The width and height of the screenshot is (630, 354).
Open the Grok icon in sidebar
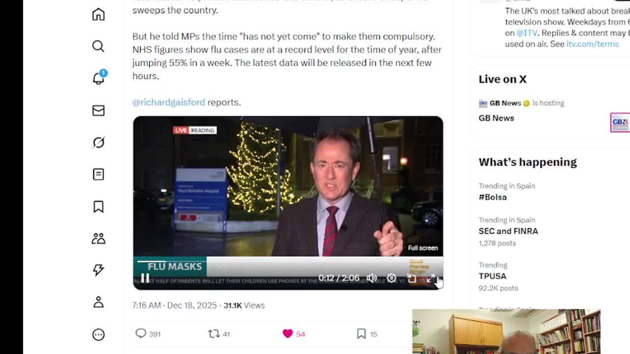point(98,143)
